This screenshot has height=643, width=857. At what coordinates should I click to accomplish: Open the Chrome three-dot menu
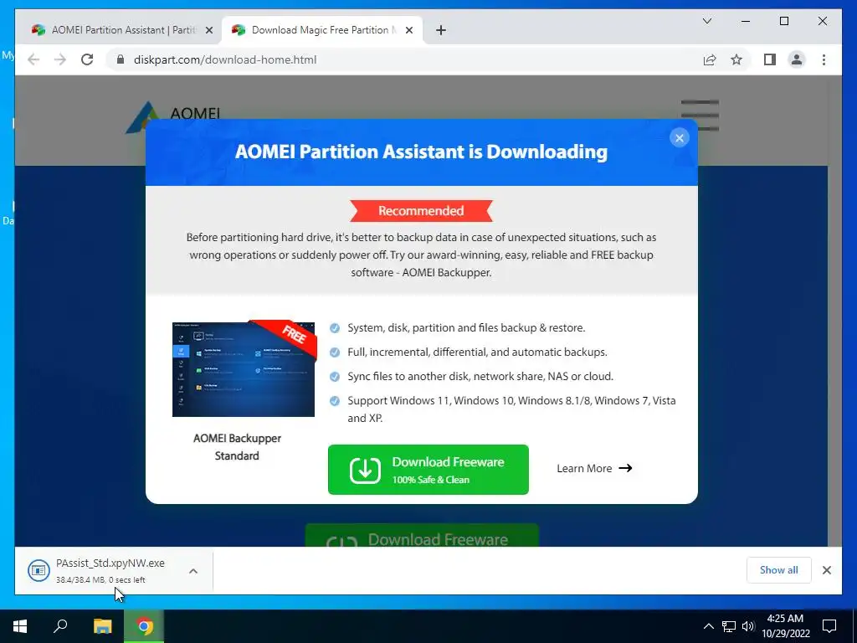(824, 59)
